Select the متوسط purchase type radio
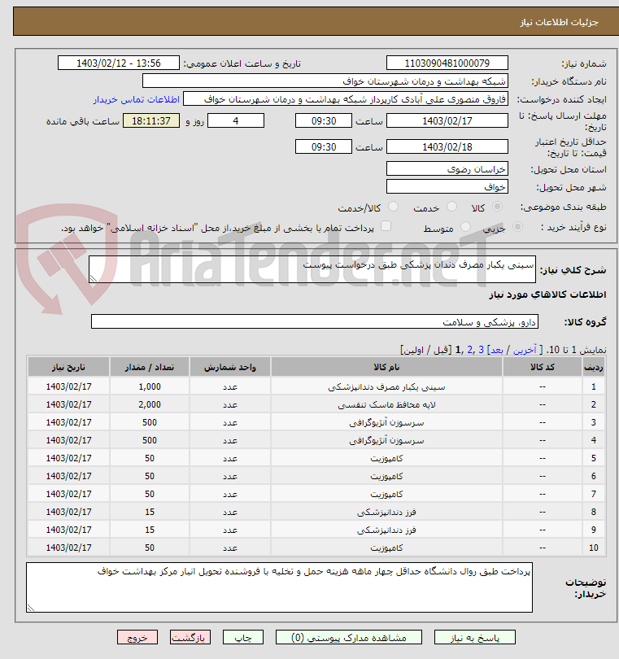 click(465, 226)
